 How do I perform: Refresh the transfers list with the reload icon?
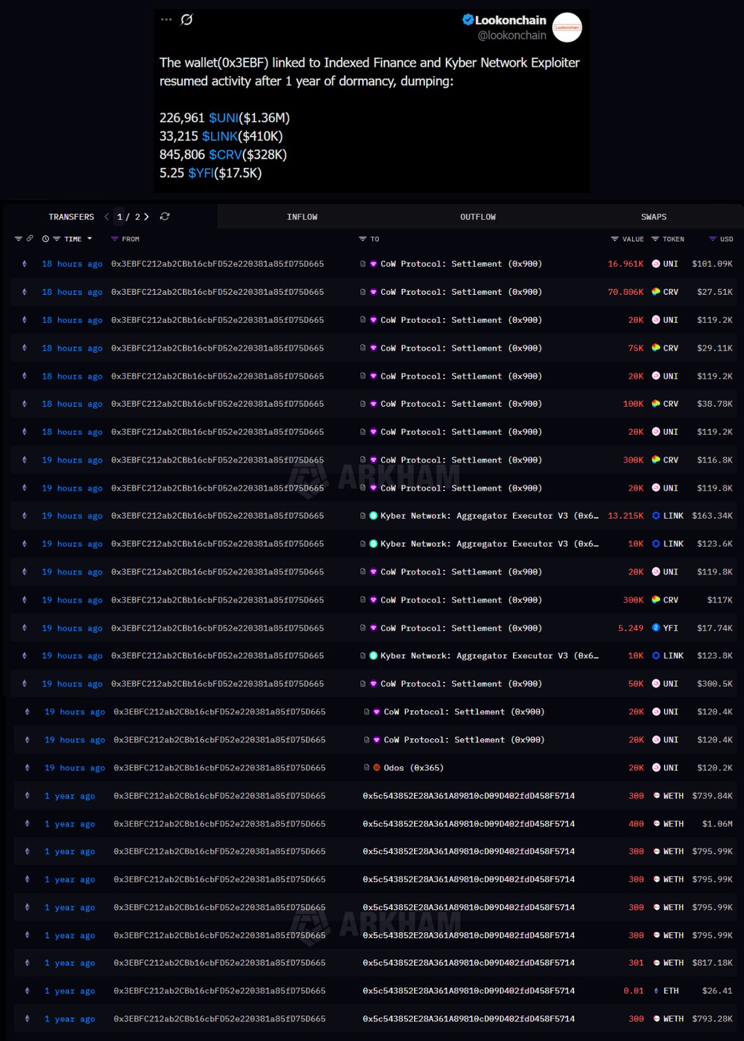[x=165, y=216]
